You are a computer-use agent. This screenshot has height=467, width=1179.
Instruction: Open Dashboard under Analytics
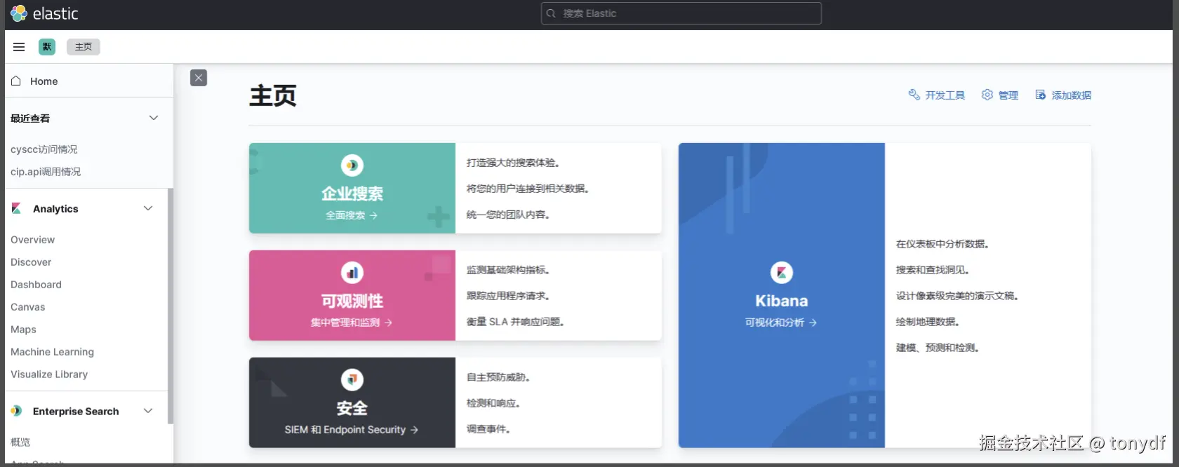tap(36, 285)
